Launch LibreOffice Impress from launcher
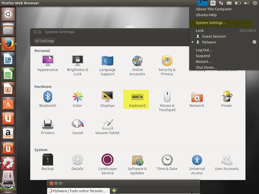This screenshot has width=259, height=194. point(8,88)
